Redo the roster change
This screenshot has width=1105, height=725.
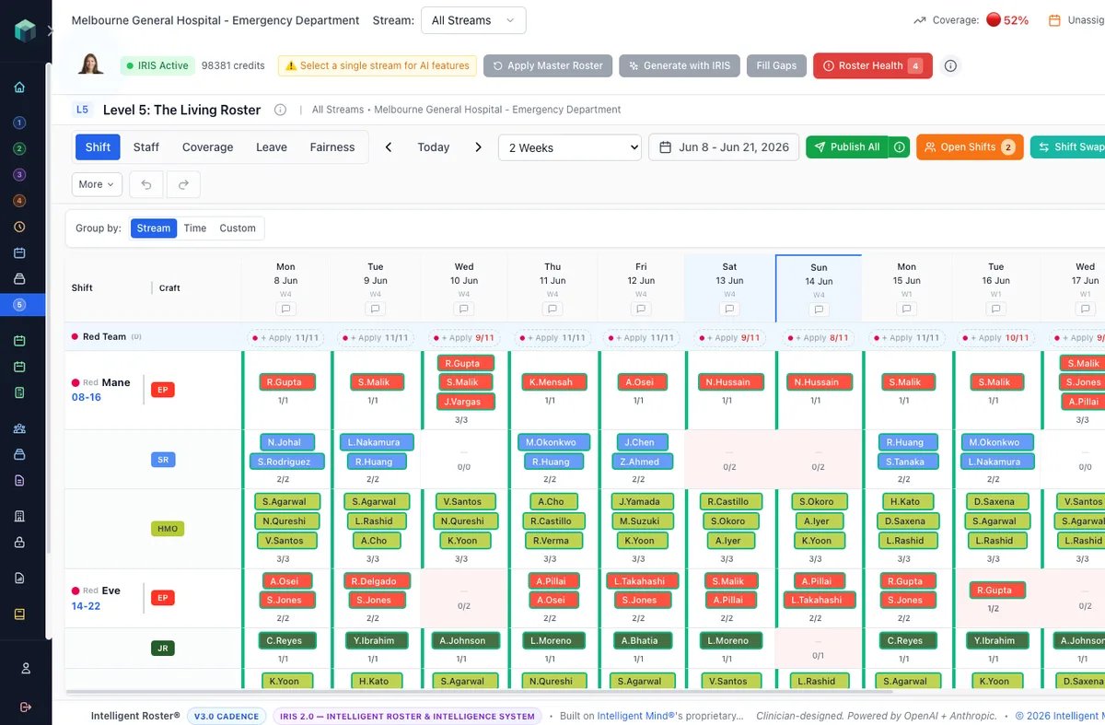point(183,184)
